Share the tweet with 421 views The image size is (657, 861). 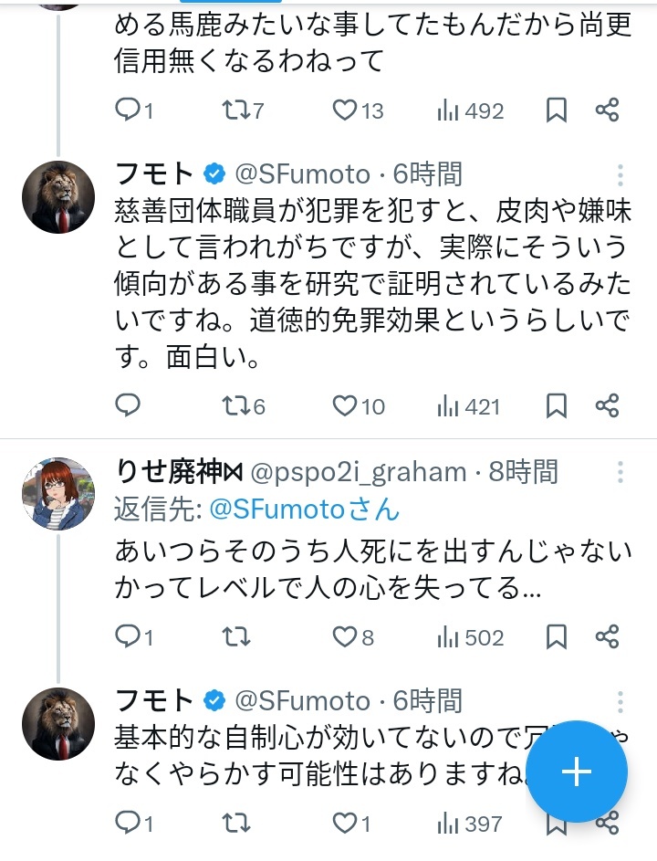[x=608, y=405]
